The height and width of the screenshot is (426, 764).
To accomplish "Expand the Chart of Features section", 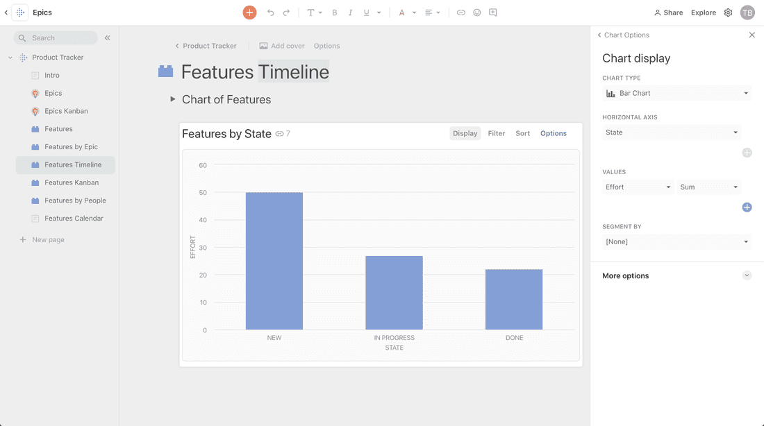I will pyautogui.click(x=173, y=99).
